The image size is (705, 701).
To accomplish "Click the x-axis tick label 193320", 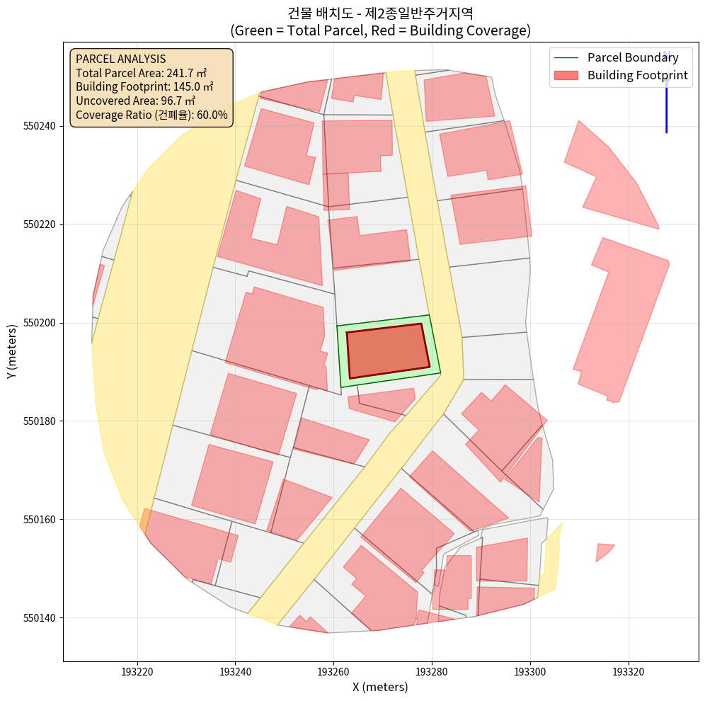I will coord(629,670).
